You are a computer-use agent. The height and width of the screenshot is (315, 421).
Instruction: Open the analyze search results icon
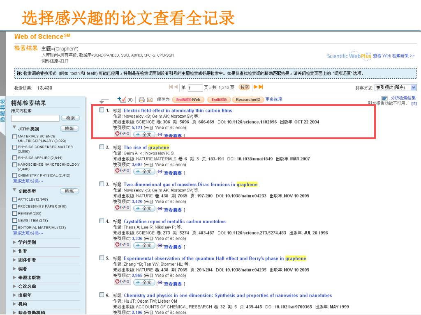384,98
